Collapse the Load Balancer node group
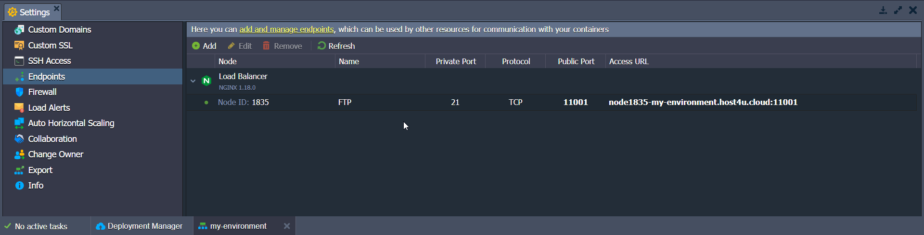 [193, 81]
